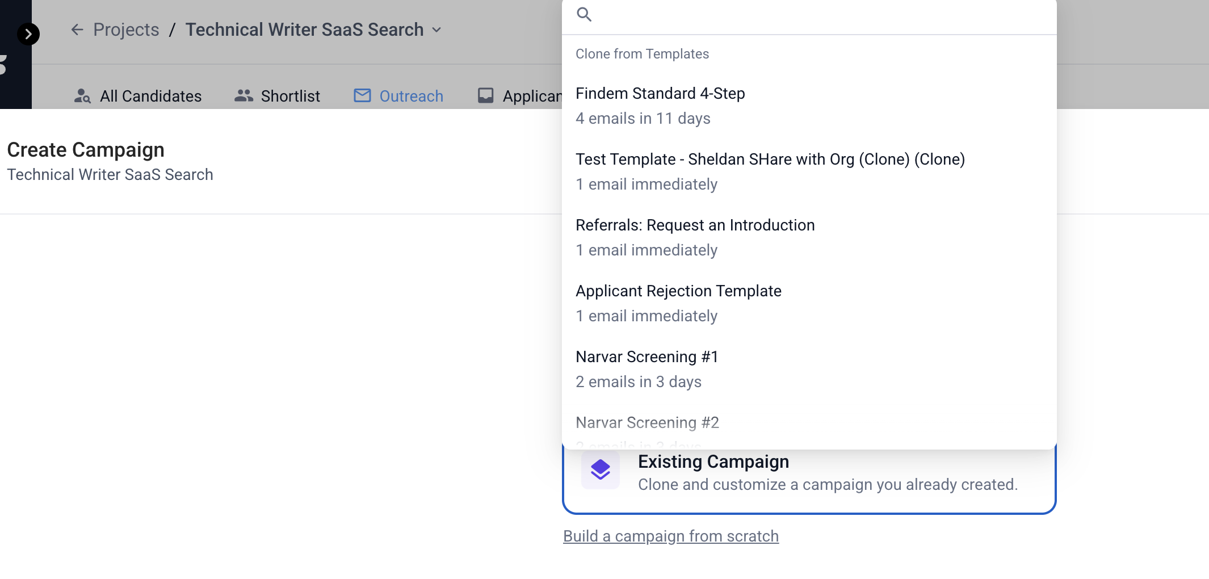This screenshot has width=1209, height=579.
Task: Open the Projects breadcrumb link
Action: 126,30
